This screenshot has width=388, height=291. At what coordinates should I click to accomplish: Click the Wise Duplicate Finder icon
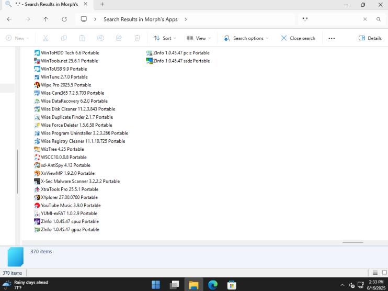37,117
